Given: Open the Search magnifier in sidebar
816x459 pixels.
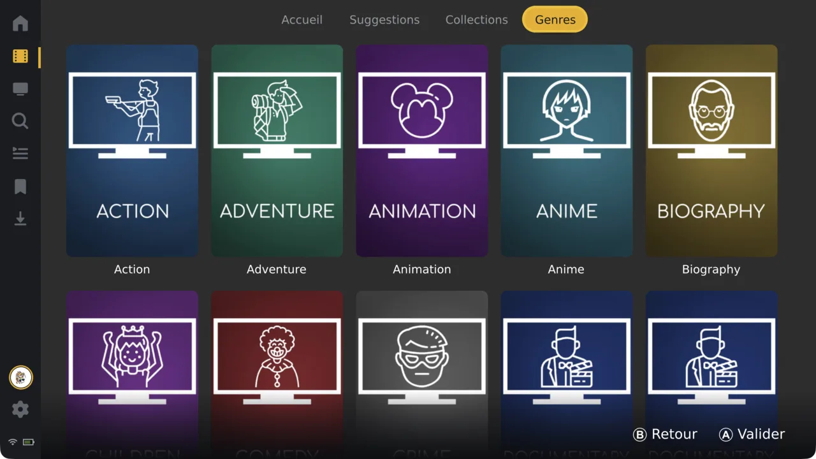Looking at the screenshot, I should [x=20, y=121].
